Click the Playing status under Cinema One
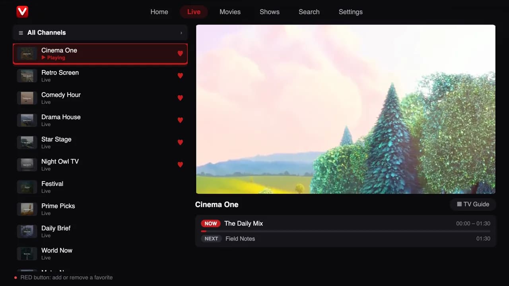This screenshot has width=509, height=286. tap(53, 58)
